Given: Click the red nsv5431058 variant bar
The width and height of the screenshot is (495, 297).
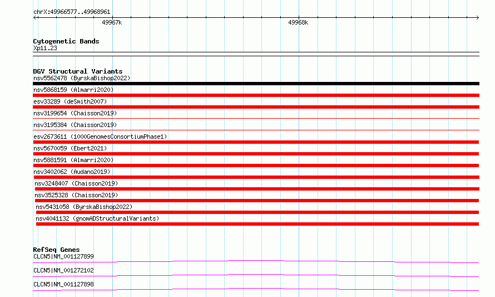Looking at the screenshot, I should coord(258,212).
